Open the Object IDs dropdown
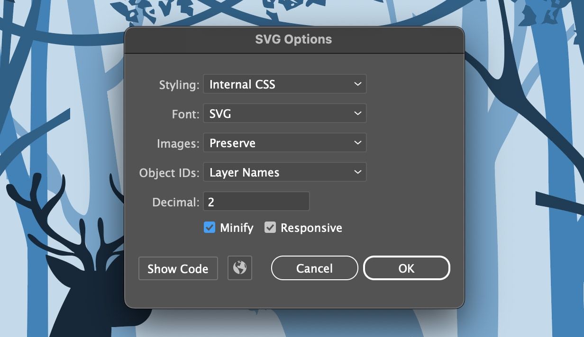 click(284, 172)
